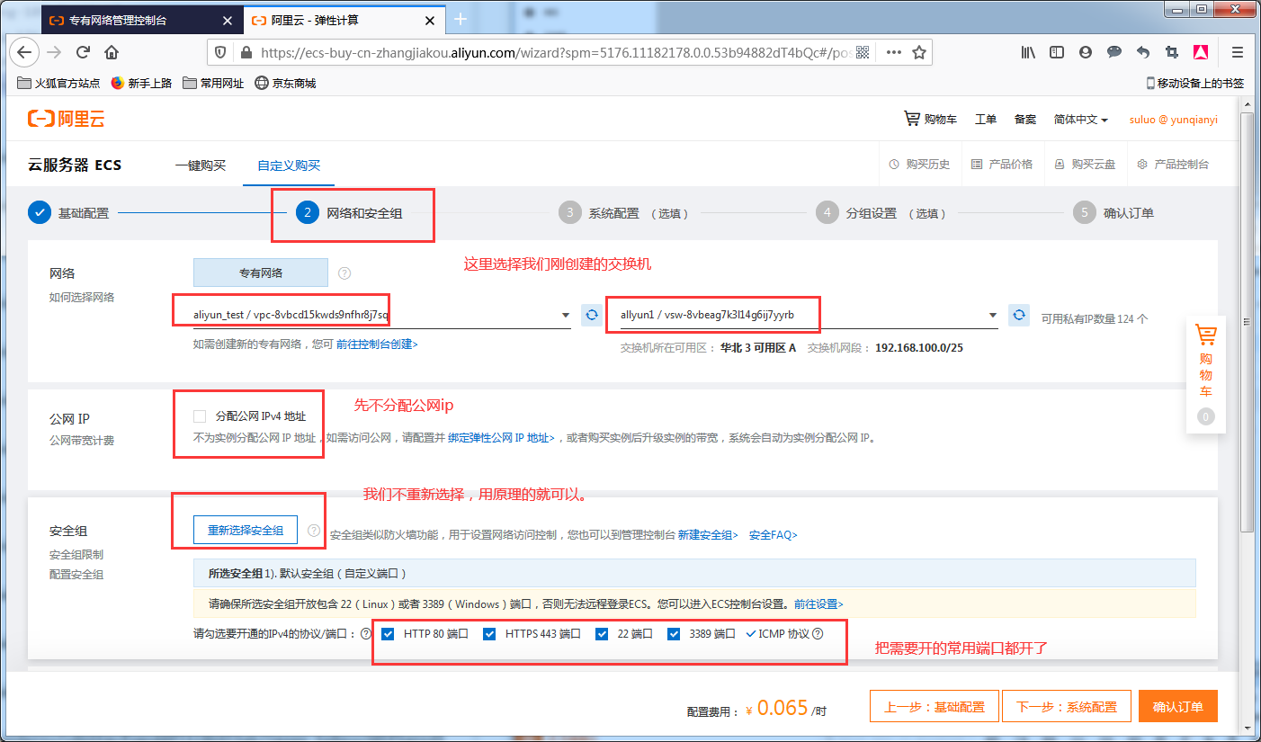
Task: Open the 简体中文 language dropdown
Action: pos(1080,120)
